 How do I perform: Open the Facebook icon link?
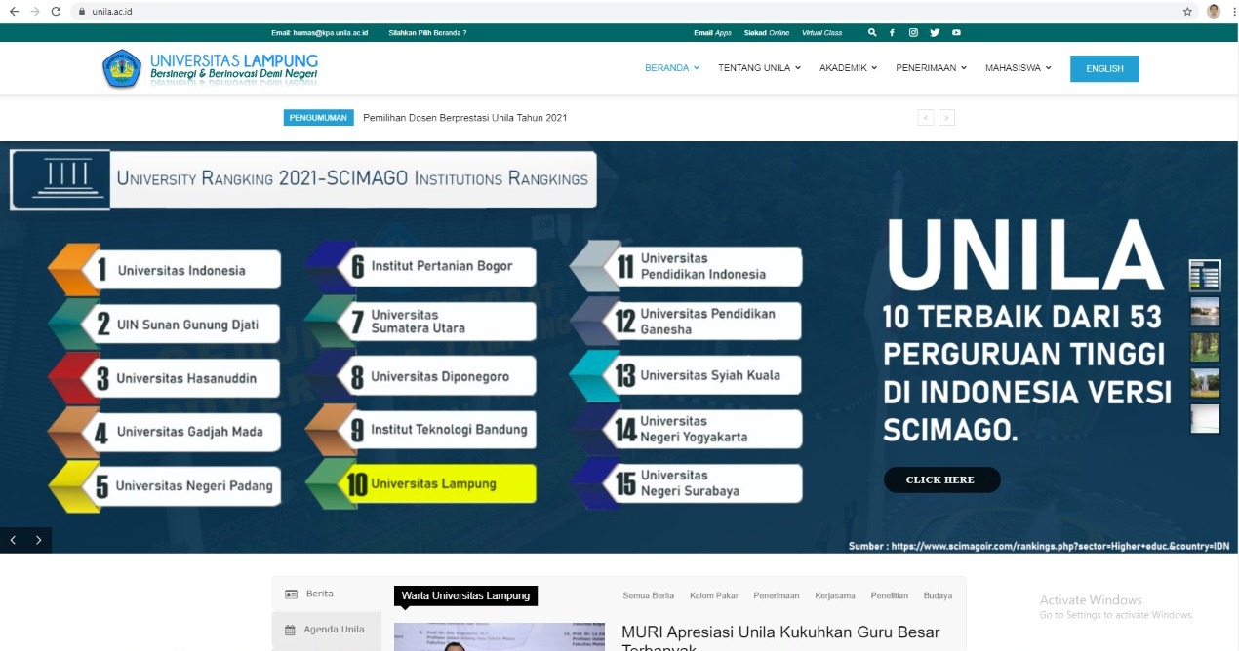tap(892, 32)
